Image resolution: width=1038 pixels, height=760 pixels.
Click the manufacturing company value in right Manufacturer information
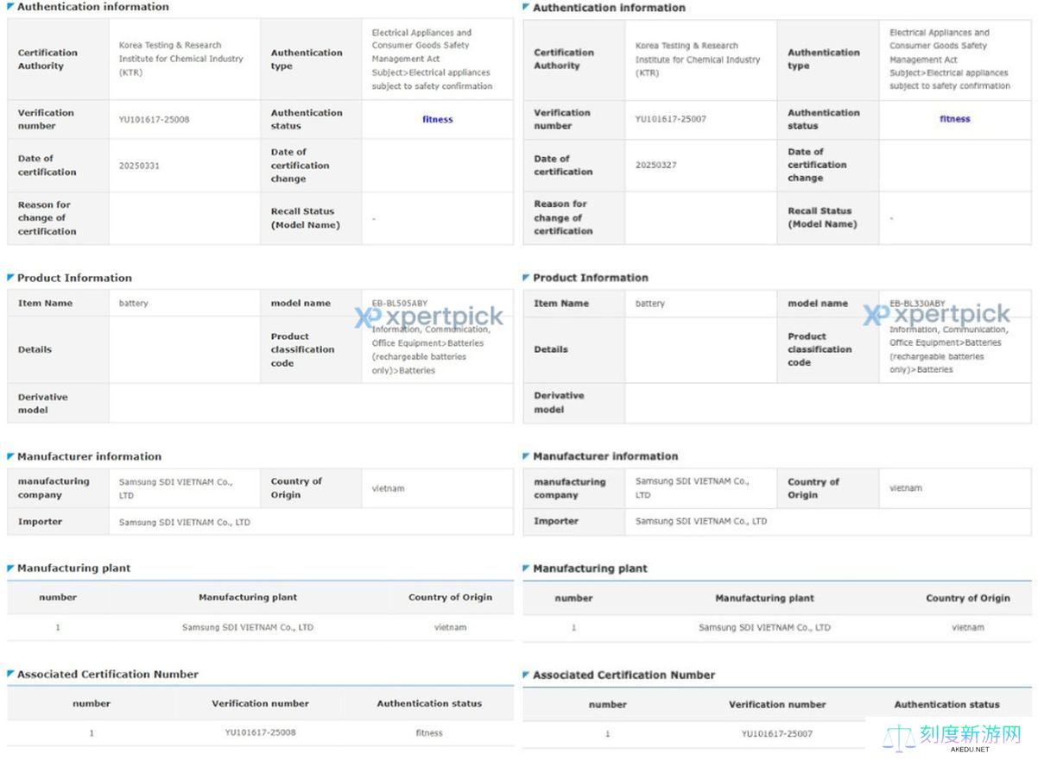693,488
